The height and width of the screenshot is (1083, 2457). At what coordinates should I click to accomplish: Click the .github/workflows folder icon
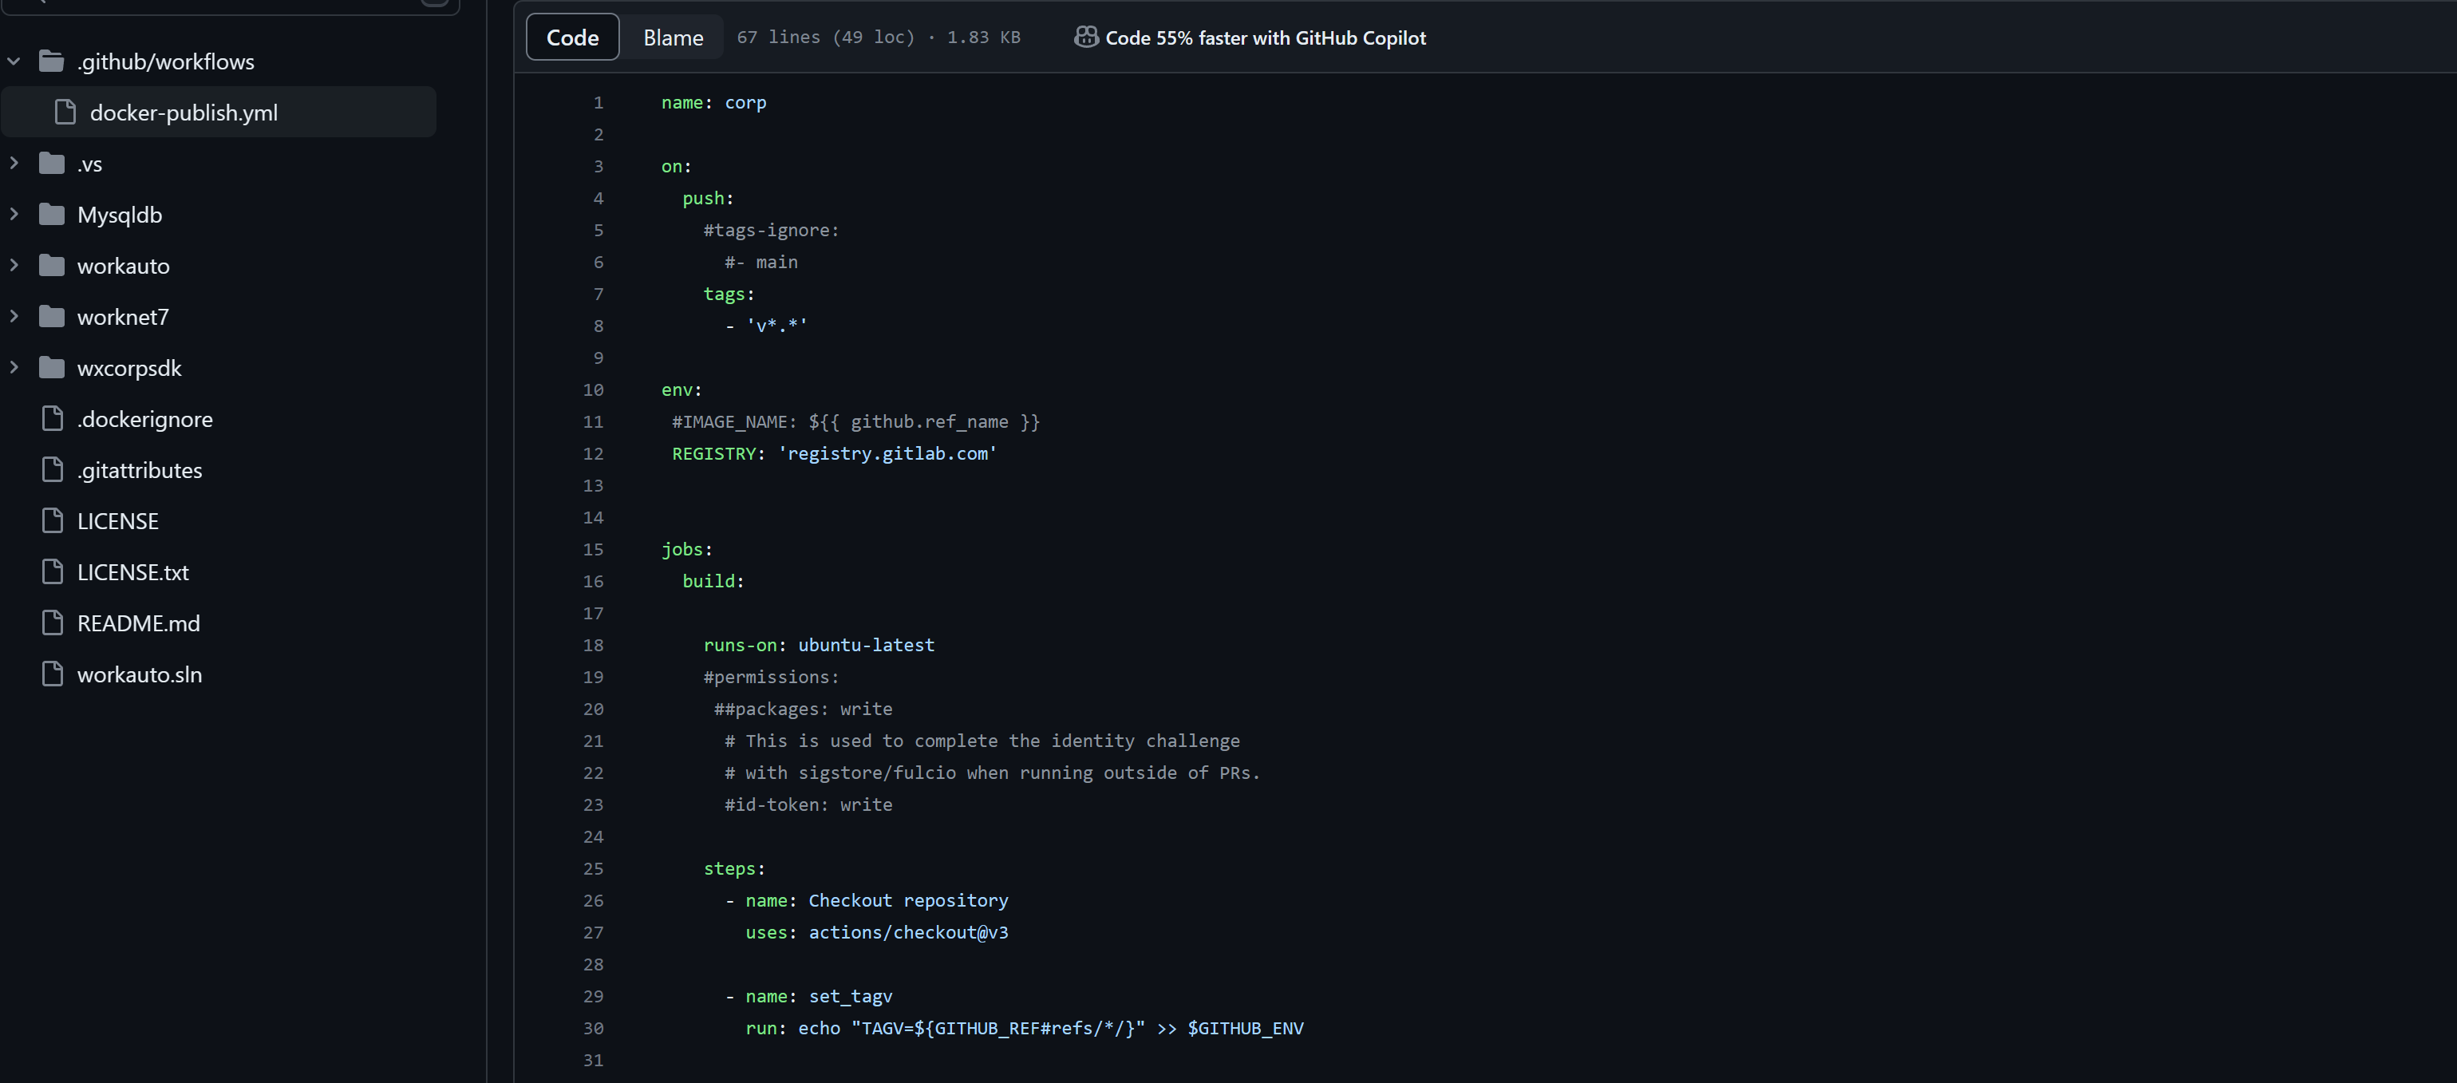point(52,62)
